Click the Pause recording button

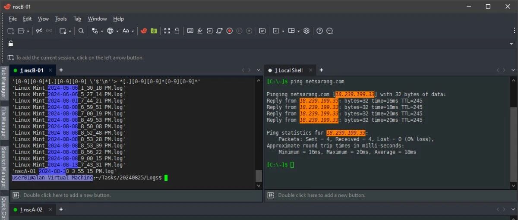[239, 31]
